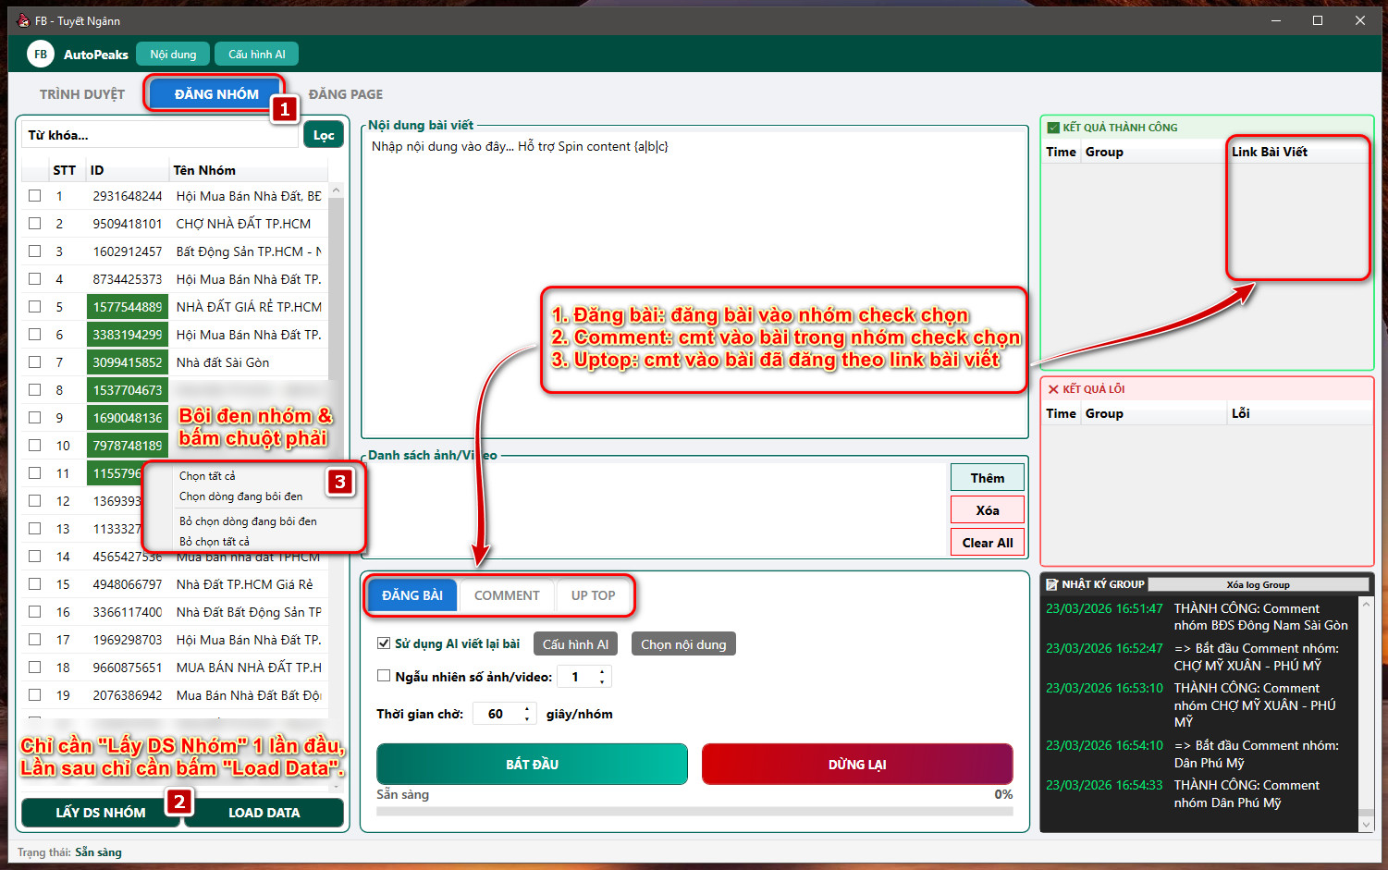Choose 'Chọn tất cả' from context menu

(x=207, y=476)
